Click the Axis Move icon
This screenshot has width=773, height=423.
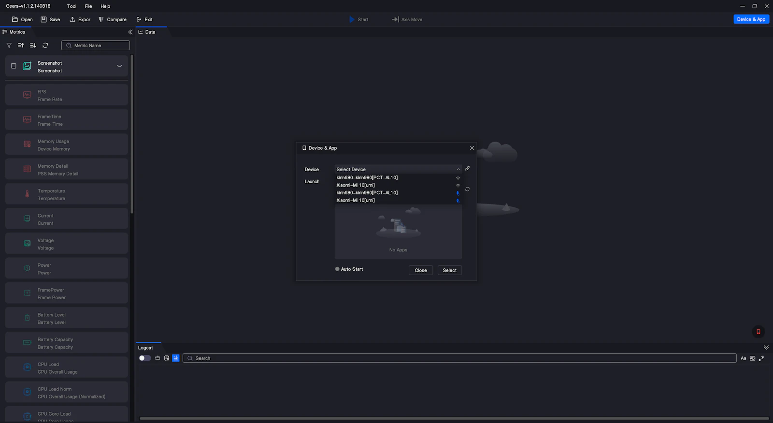click(395, 19)
